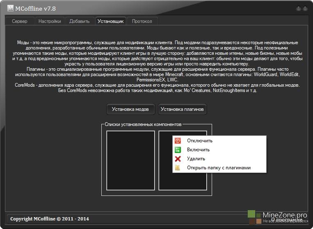Viewport: 313px width, 229px height.
Task: Click the green arrows icon beside Включить
Action: pyautogui.click(x=178, y=150)
